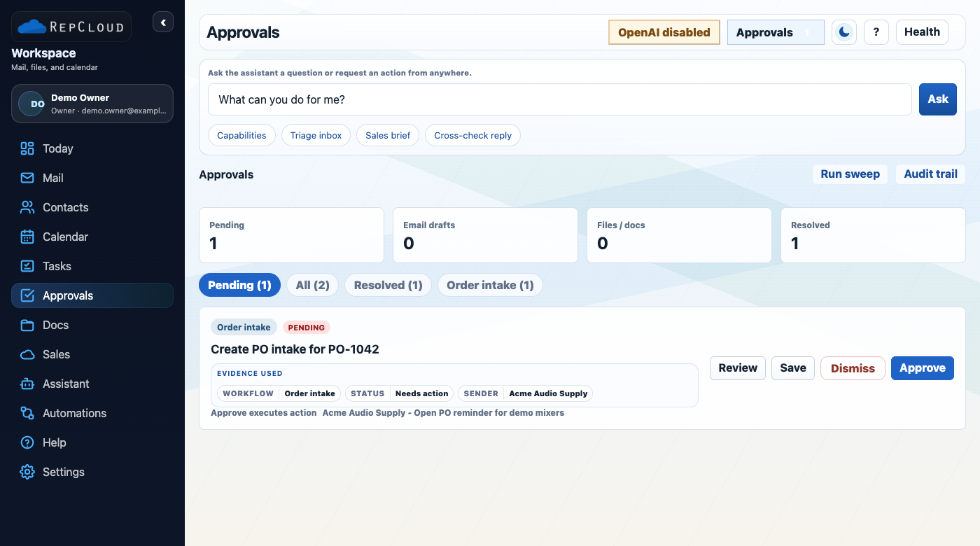Collapse the sidebar with chevron button
The height and width of the screenshot is (546, 980).
click(x=163, y=22)
